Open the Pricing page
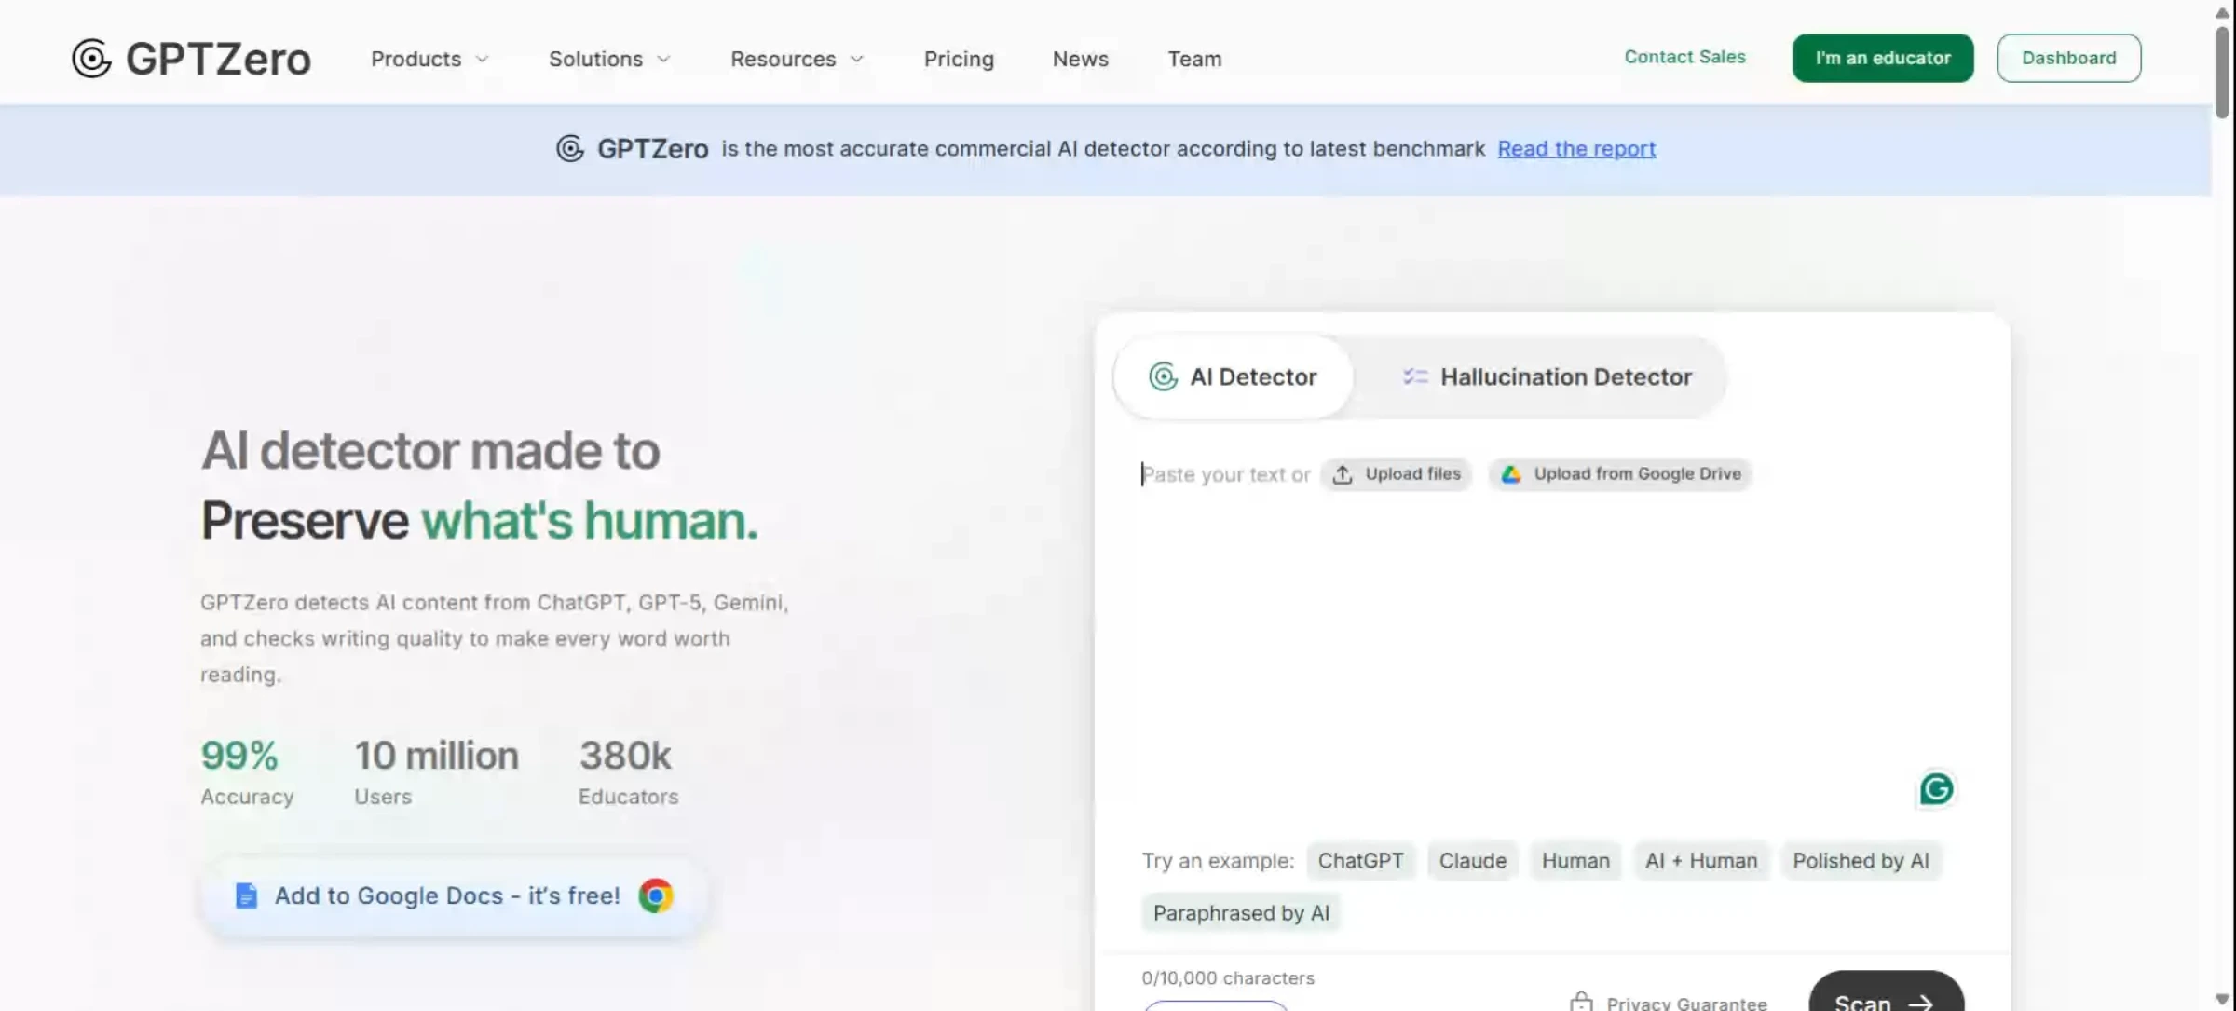This screenshot has height=1011, width=2236. (x=959, y=59)
